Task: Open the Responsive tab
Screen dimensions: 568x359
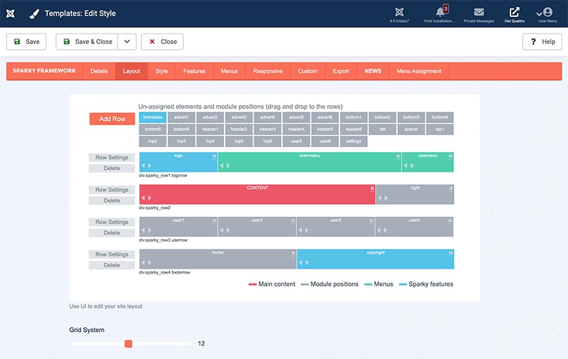Action: 268,71
